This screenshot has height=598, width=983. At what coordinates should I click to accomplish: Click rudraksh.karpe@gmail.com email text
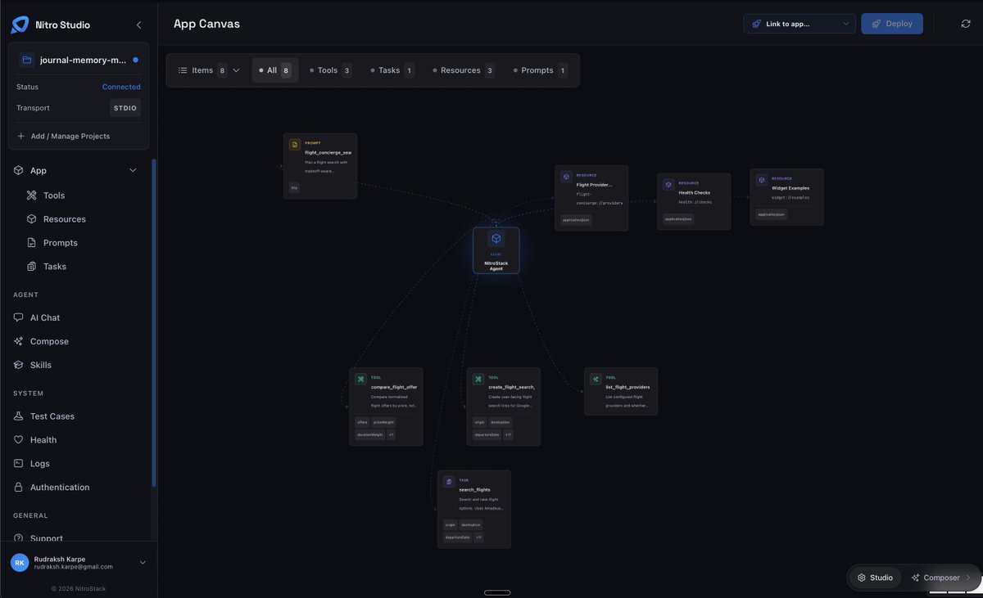(x=73, y=567)
